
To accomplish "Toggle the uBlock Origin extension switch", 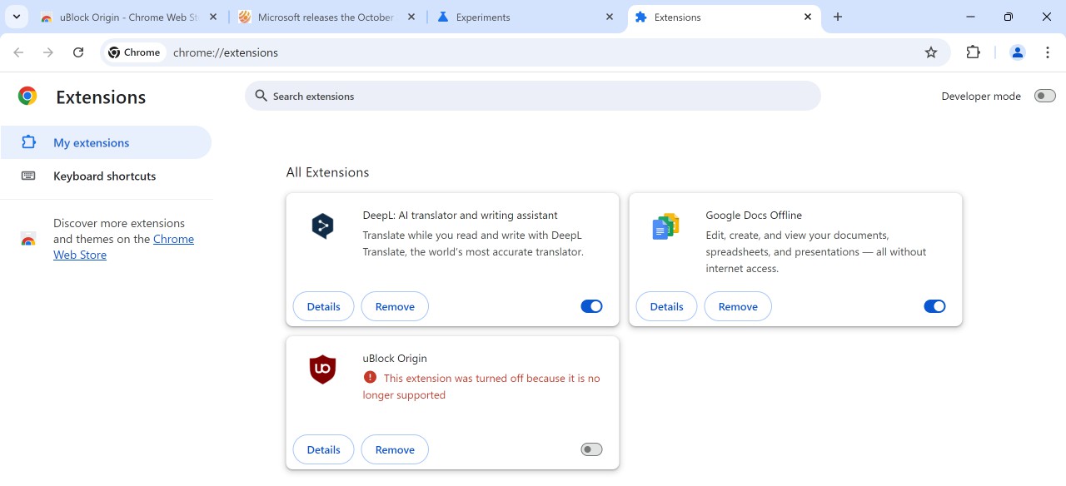I will tap(591, 449).
